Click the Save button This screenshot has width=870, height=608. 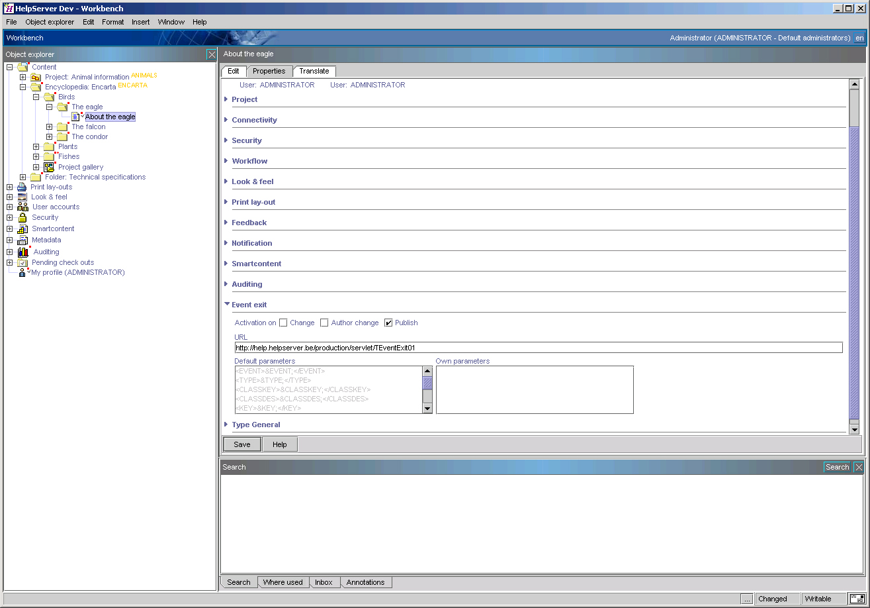[241, 444]
